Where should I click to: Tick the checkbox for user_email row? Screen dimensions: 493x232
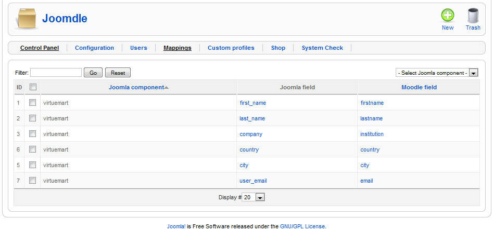click(32, 181)
